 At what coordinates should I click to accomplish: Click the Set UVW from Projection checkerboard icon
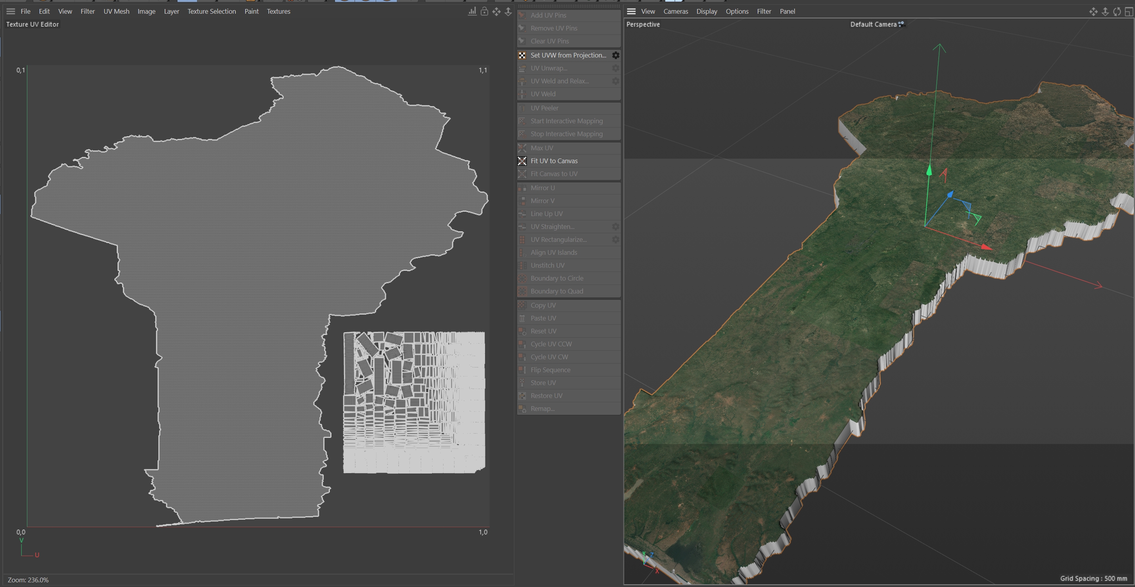[x=522, y=56]
